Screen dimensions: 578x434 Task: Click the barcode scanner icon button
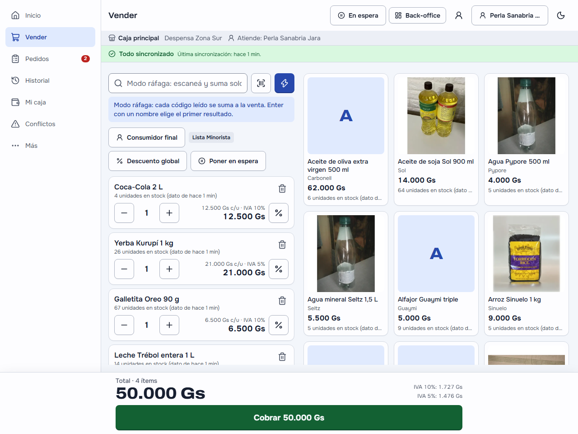click(x=261, y=83)
